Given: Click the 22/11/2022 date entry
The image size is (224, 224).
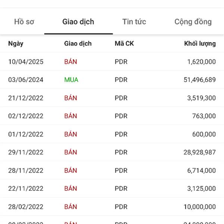Looking at the screenshot, I should click(x=26, y=189).
